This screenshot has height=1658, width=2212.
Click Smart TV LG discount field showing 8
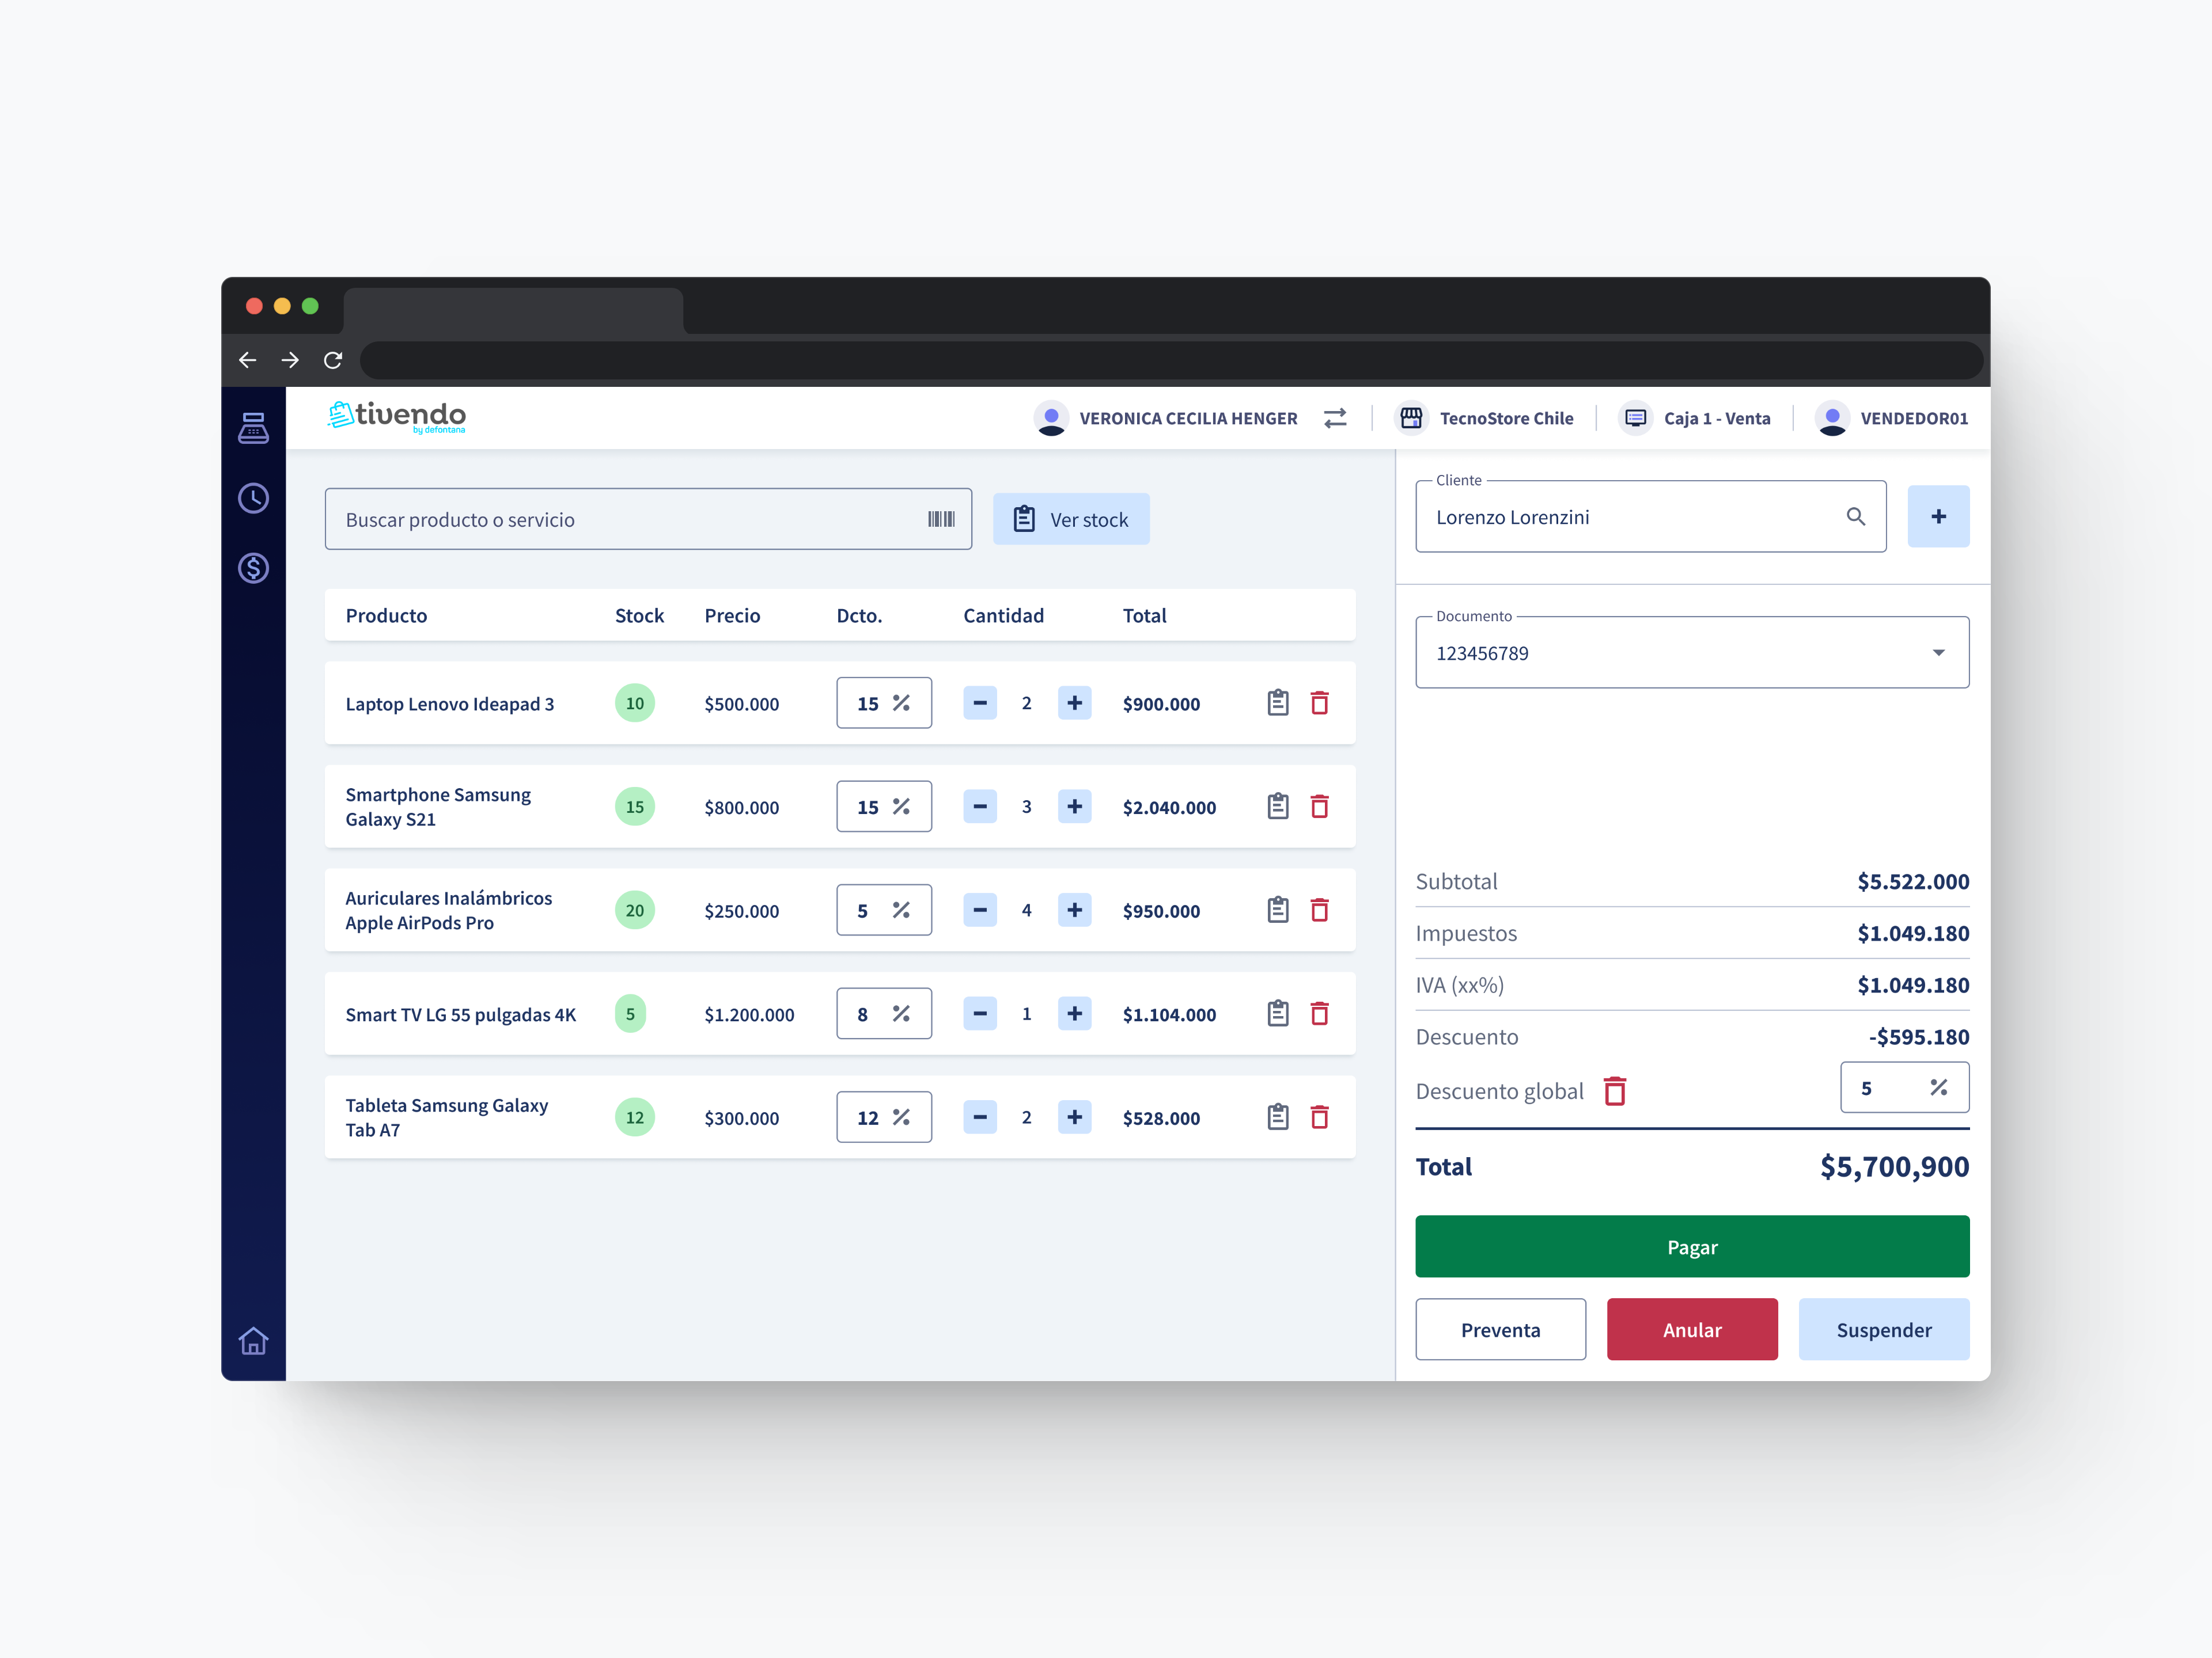pyautogui.click(x=884, y=1013)
